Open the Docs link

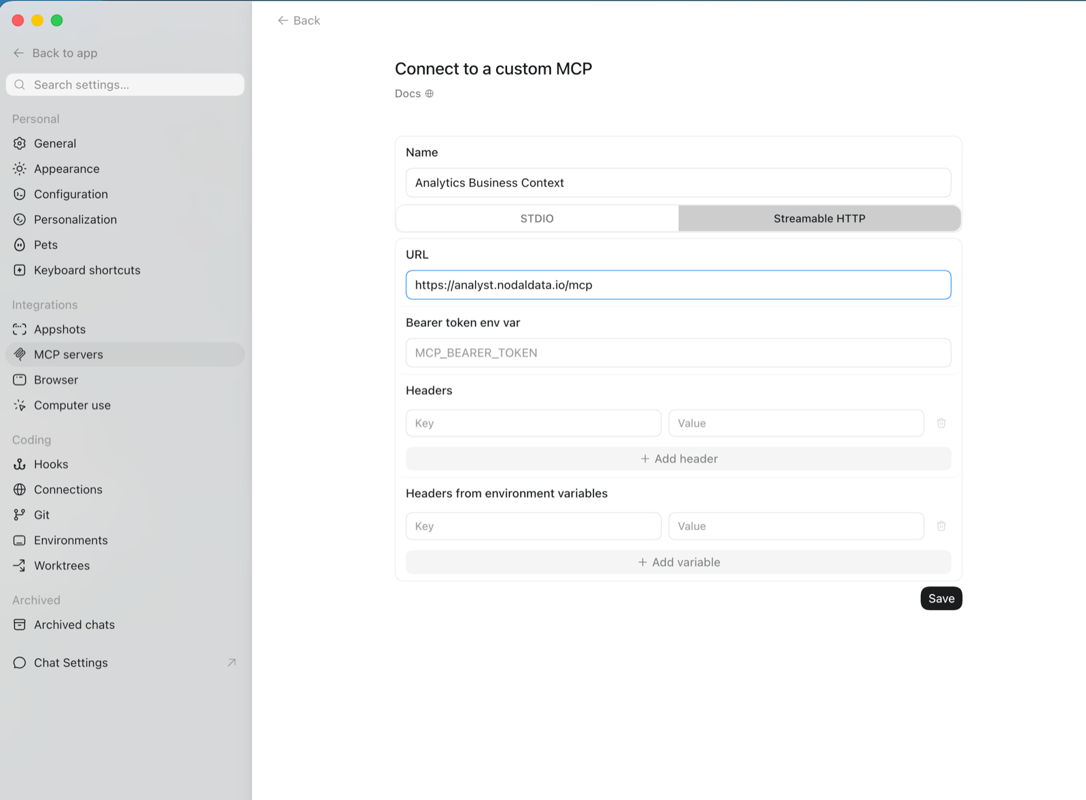click(x=414, y=94)
